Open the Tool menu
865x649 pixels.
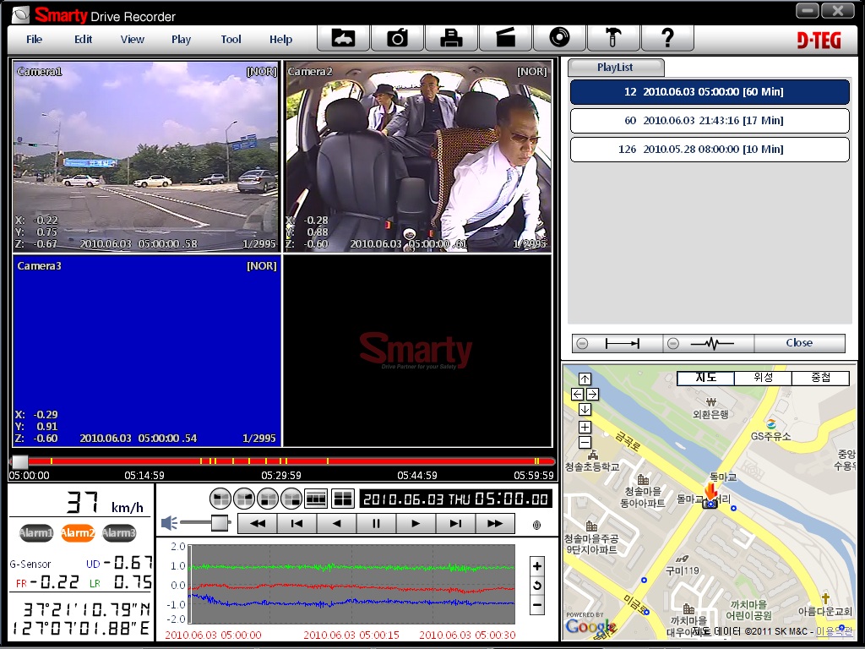(231, 39)
